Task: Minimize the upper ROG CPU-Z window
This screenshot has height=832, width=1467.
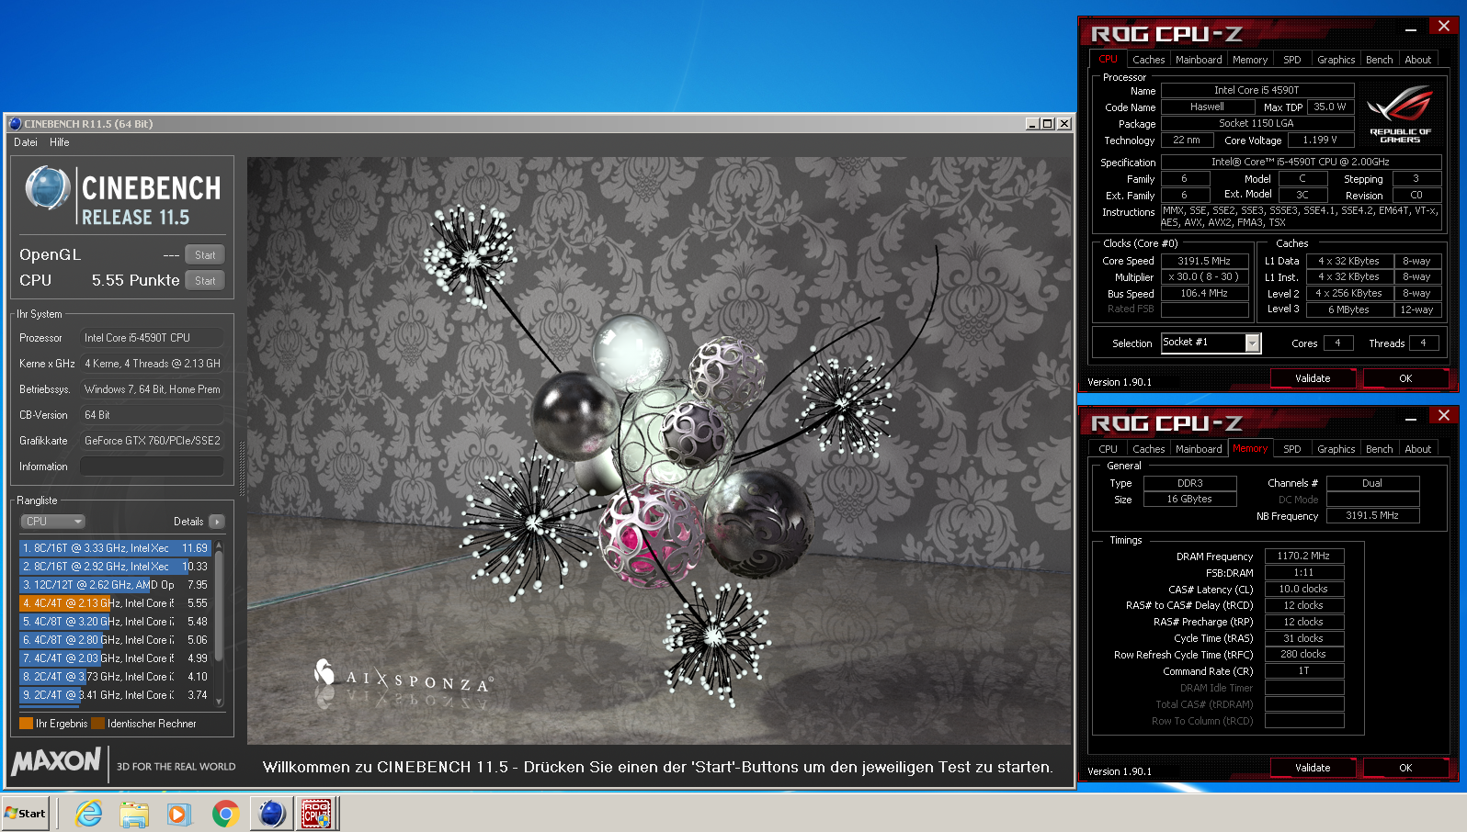Action: (x=1411, y=30)
